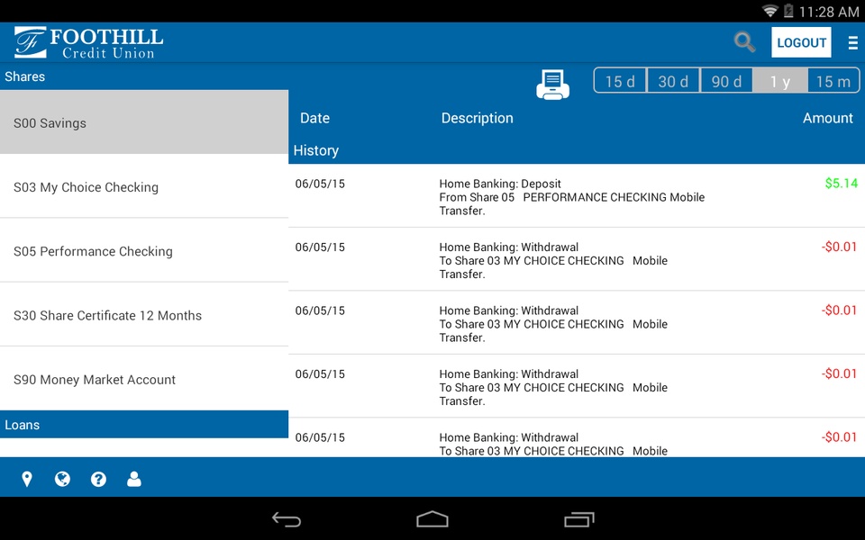Open S30 Share Certificate 12 Months
Screen dimensions: 865x540
pos(144,315)
